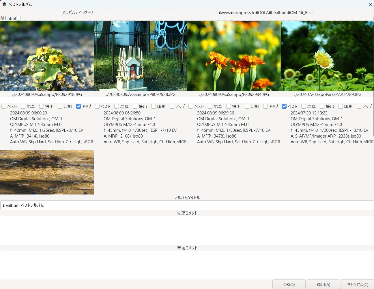Viewport: 374px width, 289px height.
Task: Toggle the 隠しhtml checkbox
Action: 19,18
